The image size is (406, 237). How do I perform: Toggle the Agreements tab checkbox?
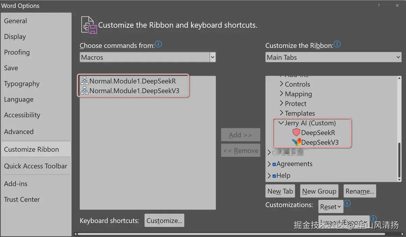tap(274, 164)
